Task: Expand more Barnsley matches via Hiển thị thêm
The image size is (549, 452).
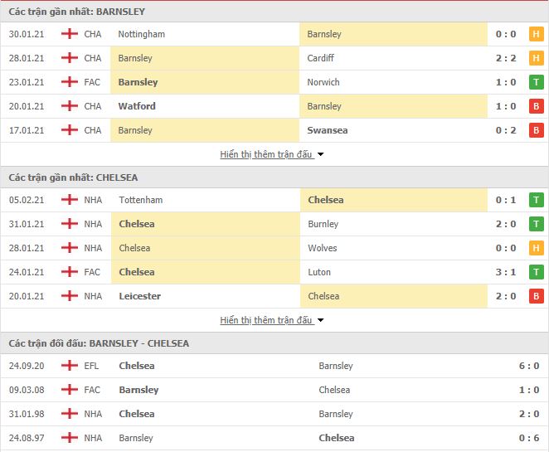Action: pyautogui.click(x=265, y=154)
